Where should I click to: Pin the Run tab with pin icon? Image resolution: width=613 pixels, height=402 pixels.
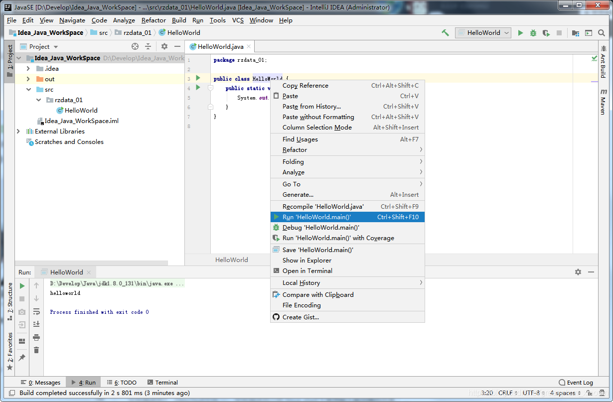click(22, 358)
